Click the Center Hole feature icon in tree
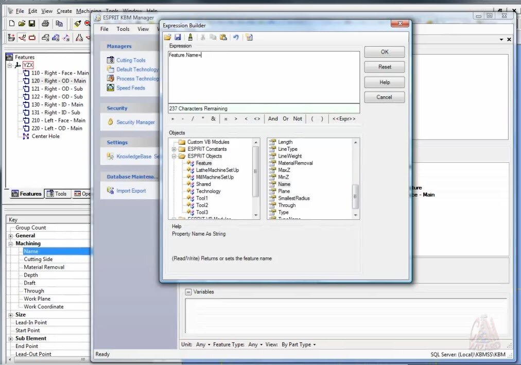The image size is (521, 365). click(26, 136)
